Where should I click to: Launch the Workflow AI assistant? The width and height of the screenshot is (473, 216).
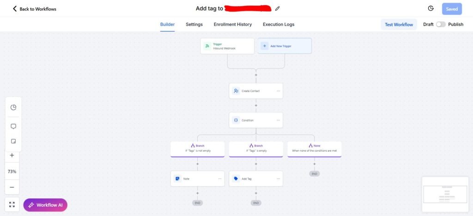[x=45, y=205]
